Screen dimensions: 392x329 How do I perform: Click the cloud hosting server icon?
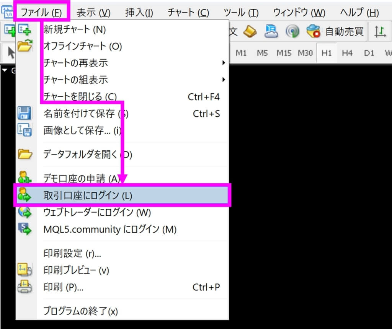click(271, 31)
